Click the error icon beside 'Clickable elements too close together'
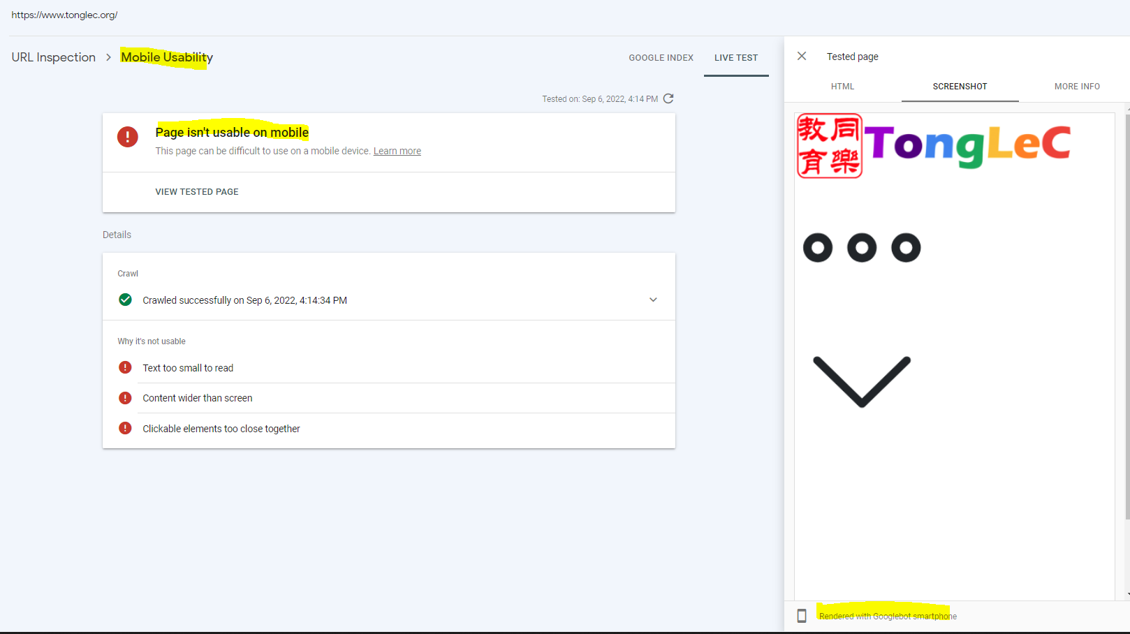This screenshot has height=634, width=1130. click(125, 428)
